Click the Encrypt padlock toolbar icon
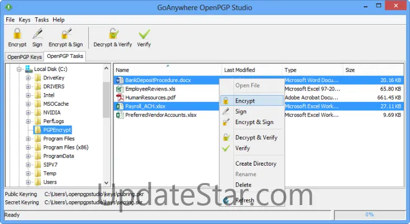 click(x=17, y=34)
